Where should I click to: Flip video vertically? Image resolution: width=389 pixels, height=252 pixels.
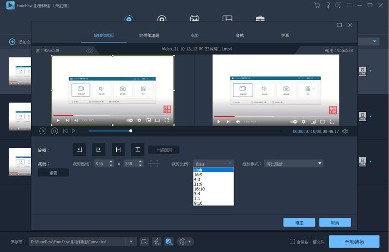tap(138, 150)
